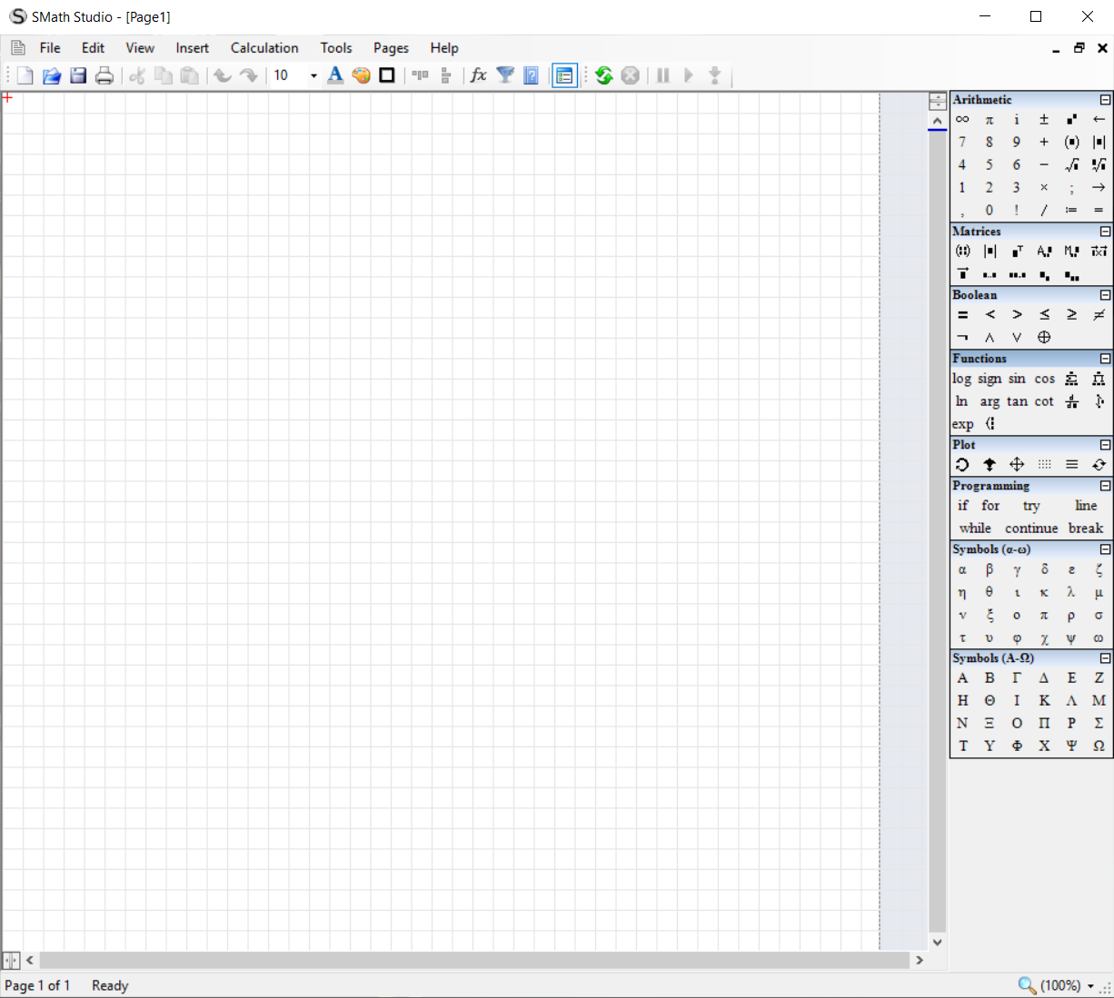The height and width of the screenshot is (998, 1114).
Task: Select the cos function from Functions palette
Action: [1044, 379]
